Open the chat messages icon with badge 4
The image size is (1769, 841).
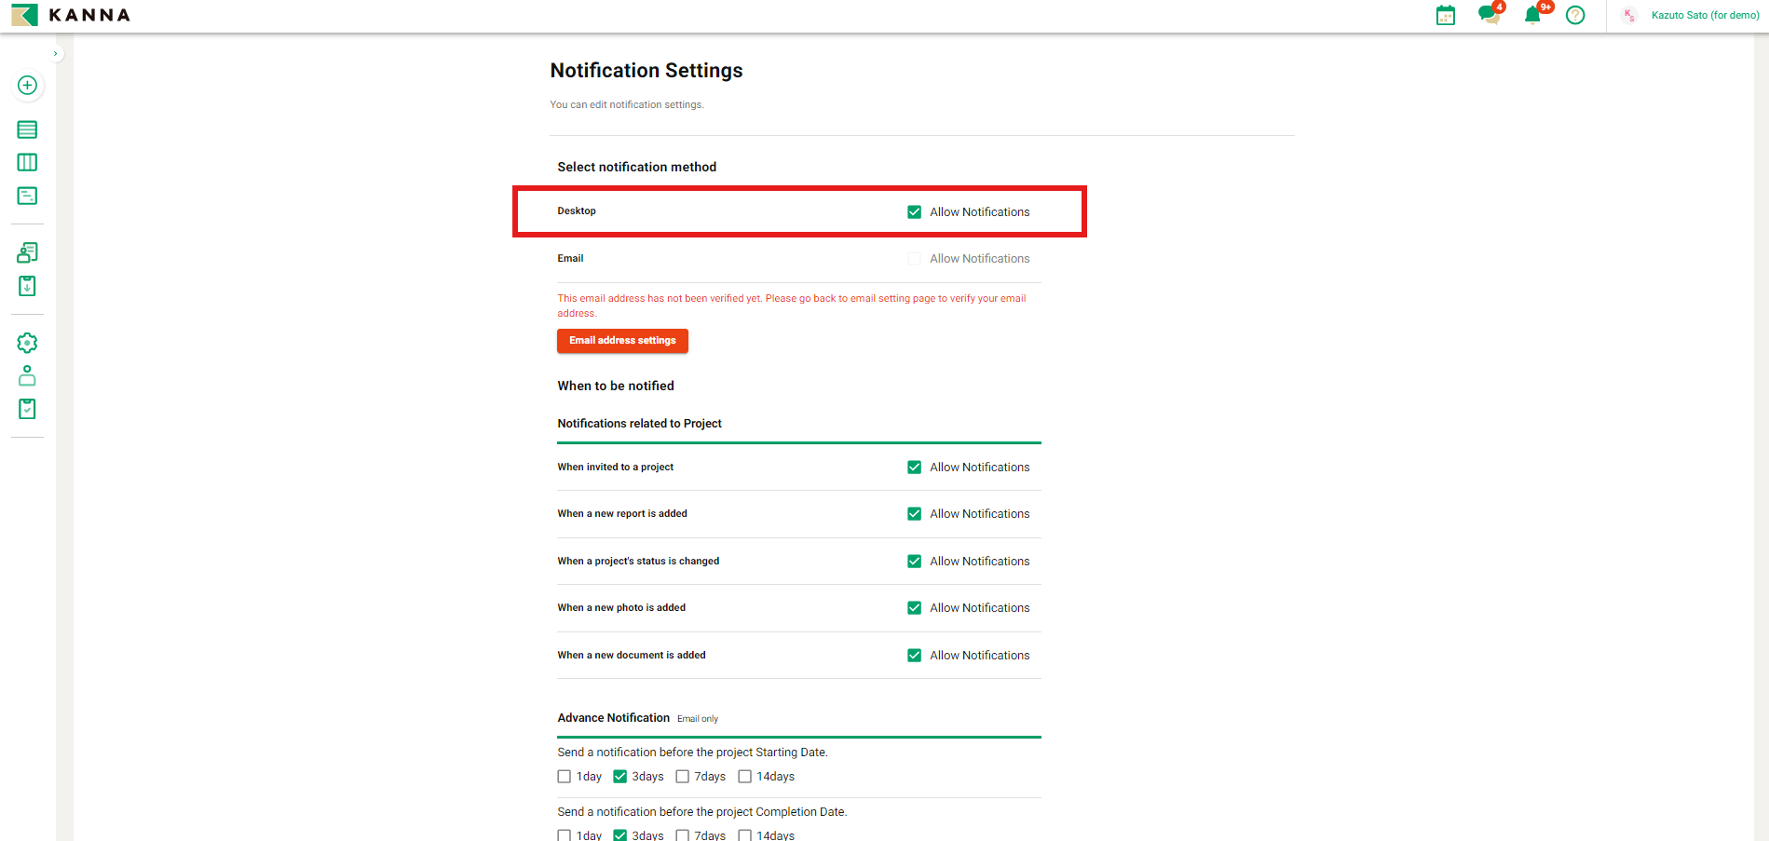(x=1489, y=16)
